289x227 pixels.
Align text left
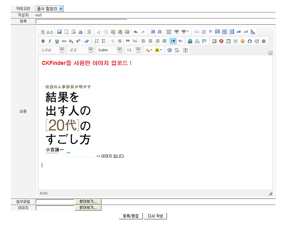(x=143, y=41)
